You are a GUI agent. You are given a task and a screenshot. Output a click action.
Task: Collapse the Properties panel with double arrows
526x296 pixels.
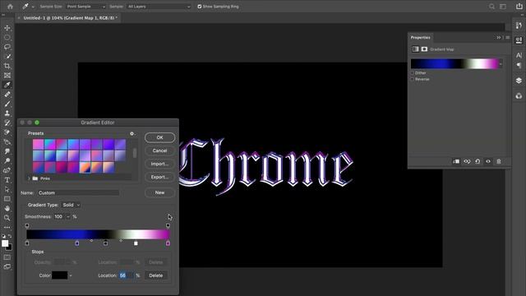click(499, 38)
